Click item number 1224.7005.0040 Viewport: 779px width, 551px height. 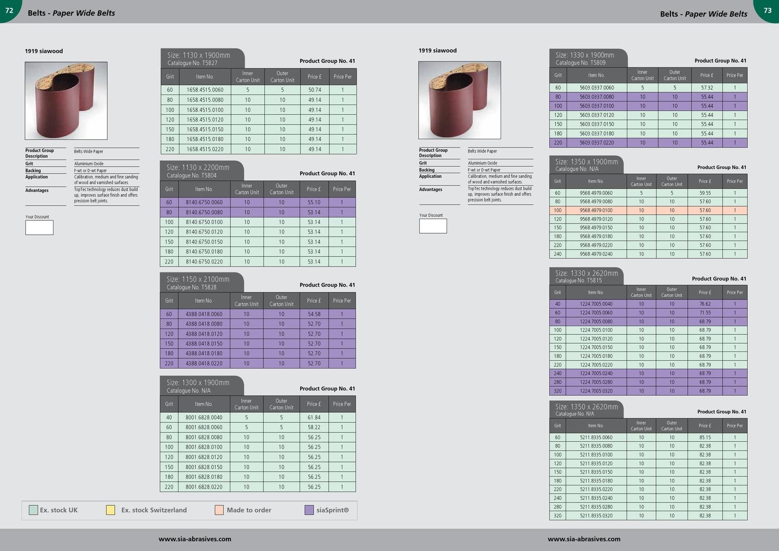tap(596, 304)
